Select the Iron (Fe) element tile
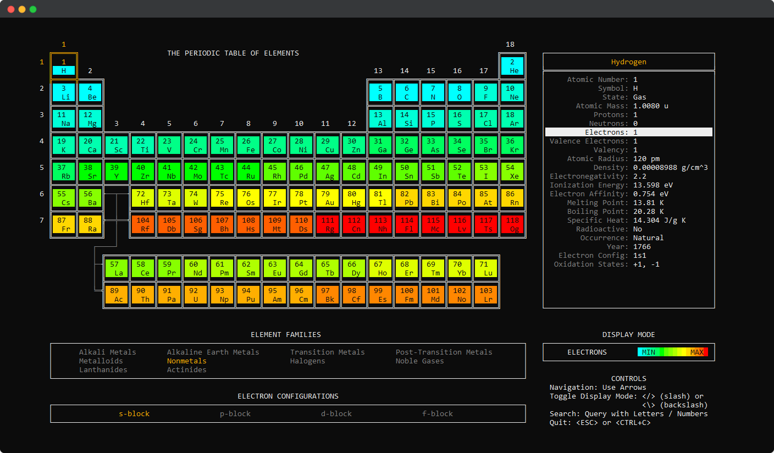774x453 pixels. point(248,145)
